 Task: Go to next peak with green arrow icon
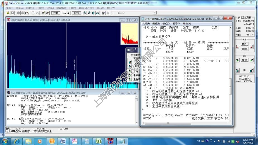[x=252, y=60]
